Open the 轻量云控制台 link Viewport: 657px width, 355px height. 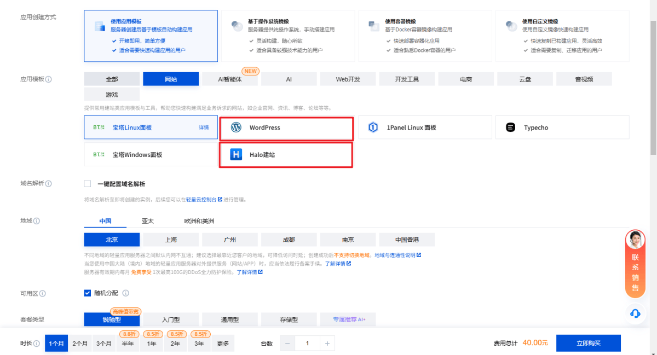pyautogui.click(x=201, y=200)
